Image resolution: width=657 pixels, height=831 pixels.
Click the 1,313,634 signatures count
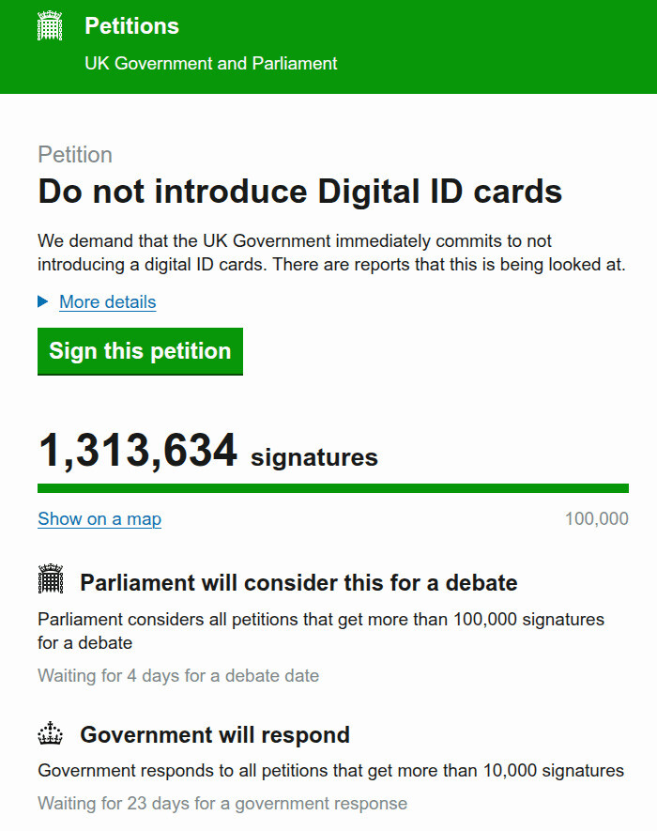pos(138,452)
